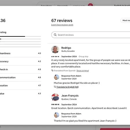The height and width of the screenshot is (130, 130).
Task: Open the Most recent sort dropdown
Action: pyautogui.click(x=125, y=21)
